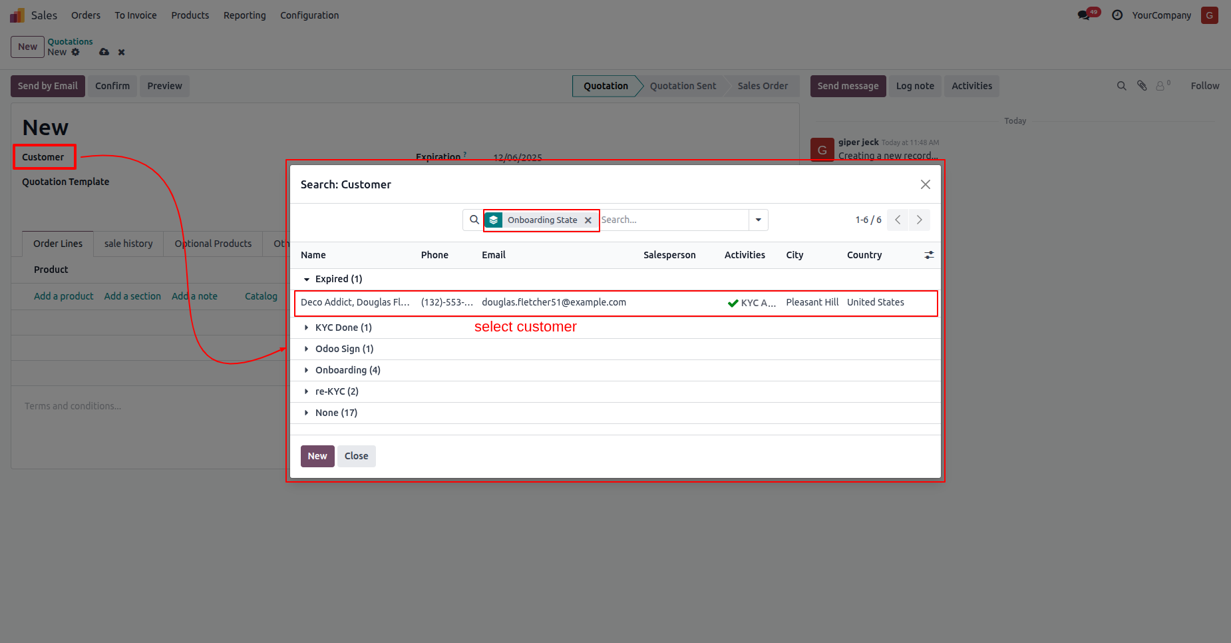Image resolution: width=1231 pixels, height=643 pixels.
Task: Remove the Onboarding State filter facet
Action: 588,220
